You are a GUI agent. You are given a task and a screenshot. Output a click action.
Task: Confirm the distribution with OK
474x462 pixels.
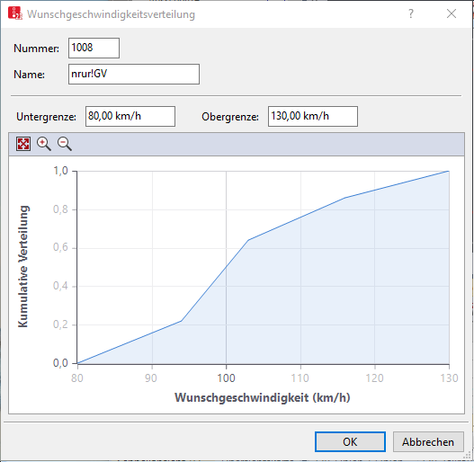[x=350, y=441]
